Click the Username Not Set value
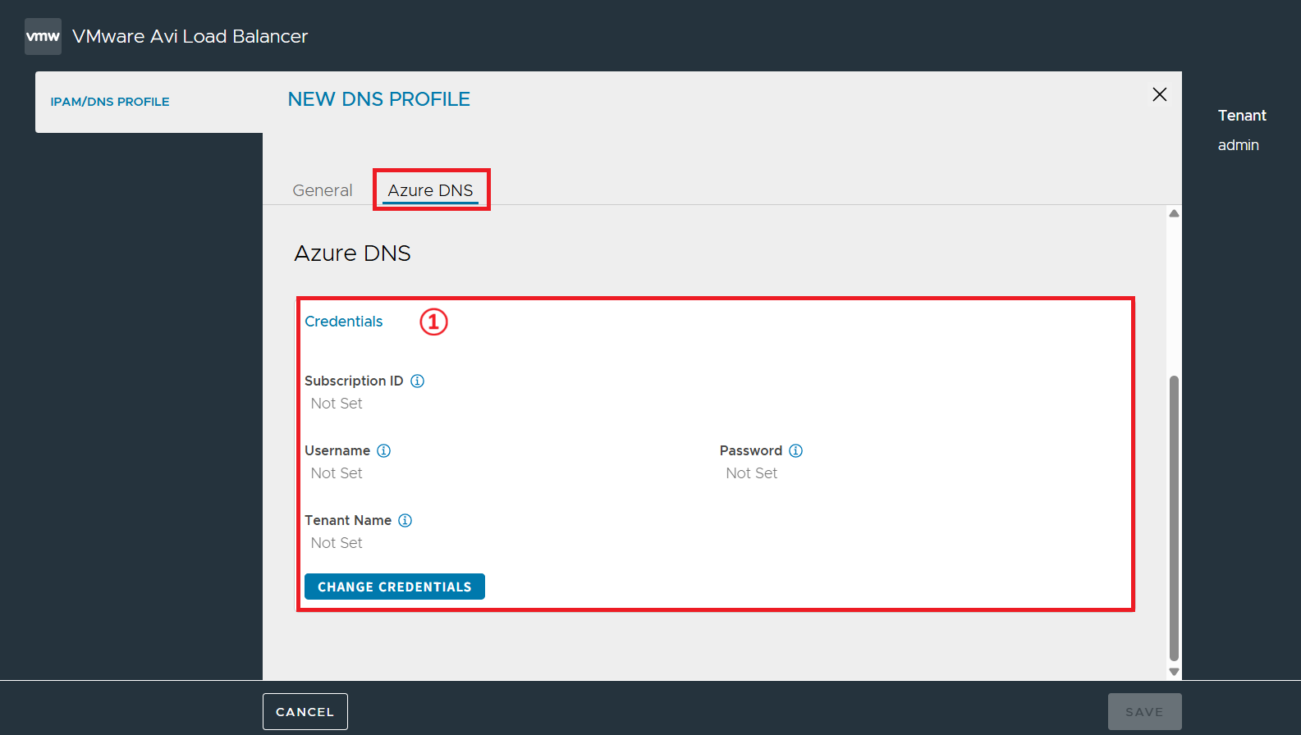The height and width of the screenshot is (735, 1301). tap(337, 473)
